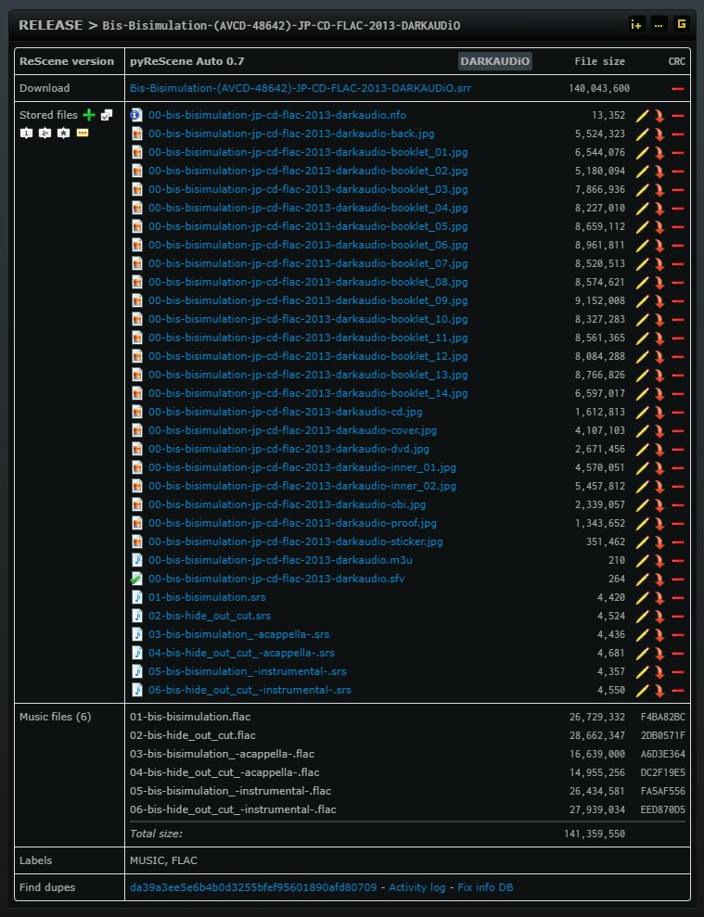Edit the darkaudio.nfo file with pencil icon
The image size is (704, 917).
point(643,116)
